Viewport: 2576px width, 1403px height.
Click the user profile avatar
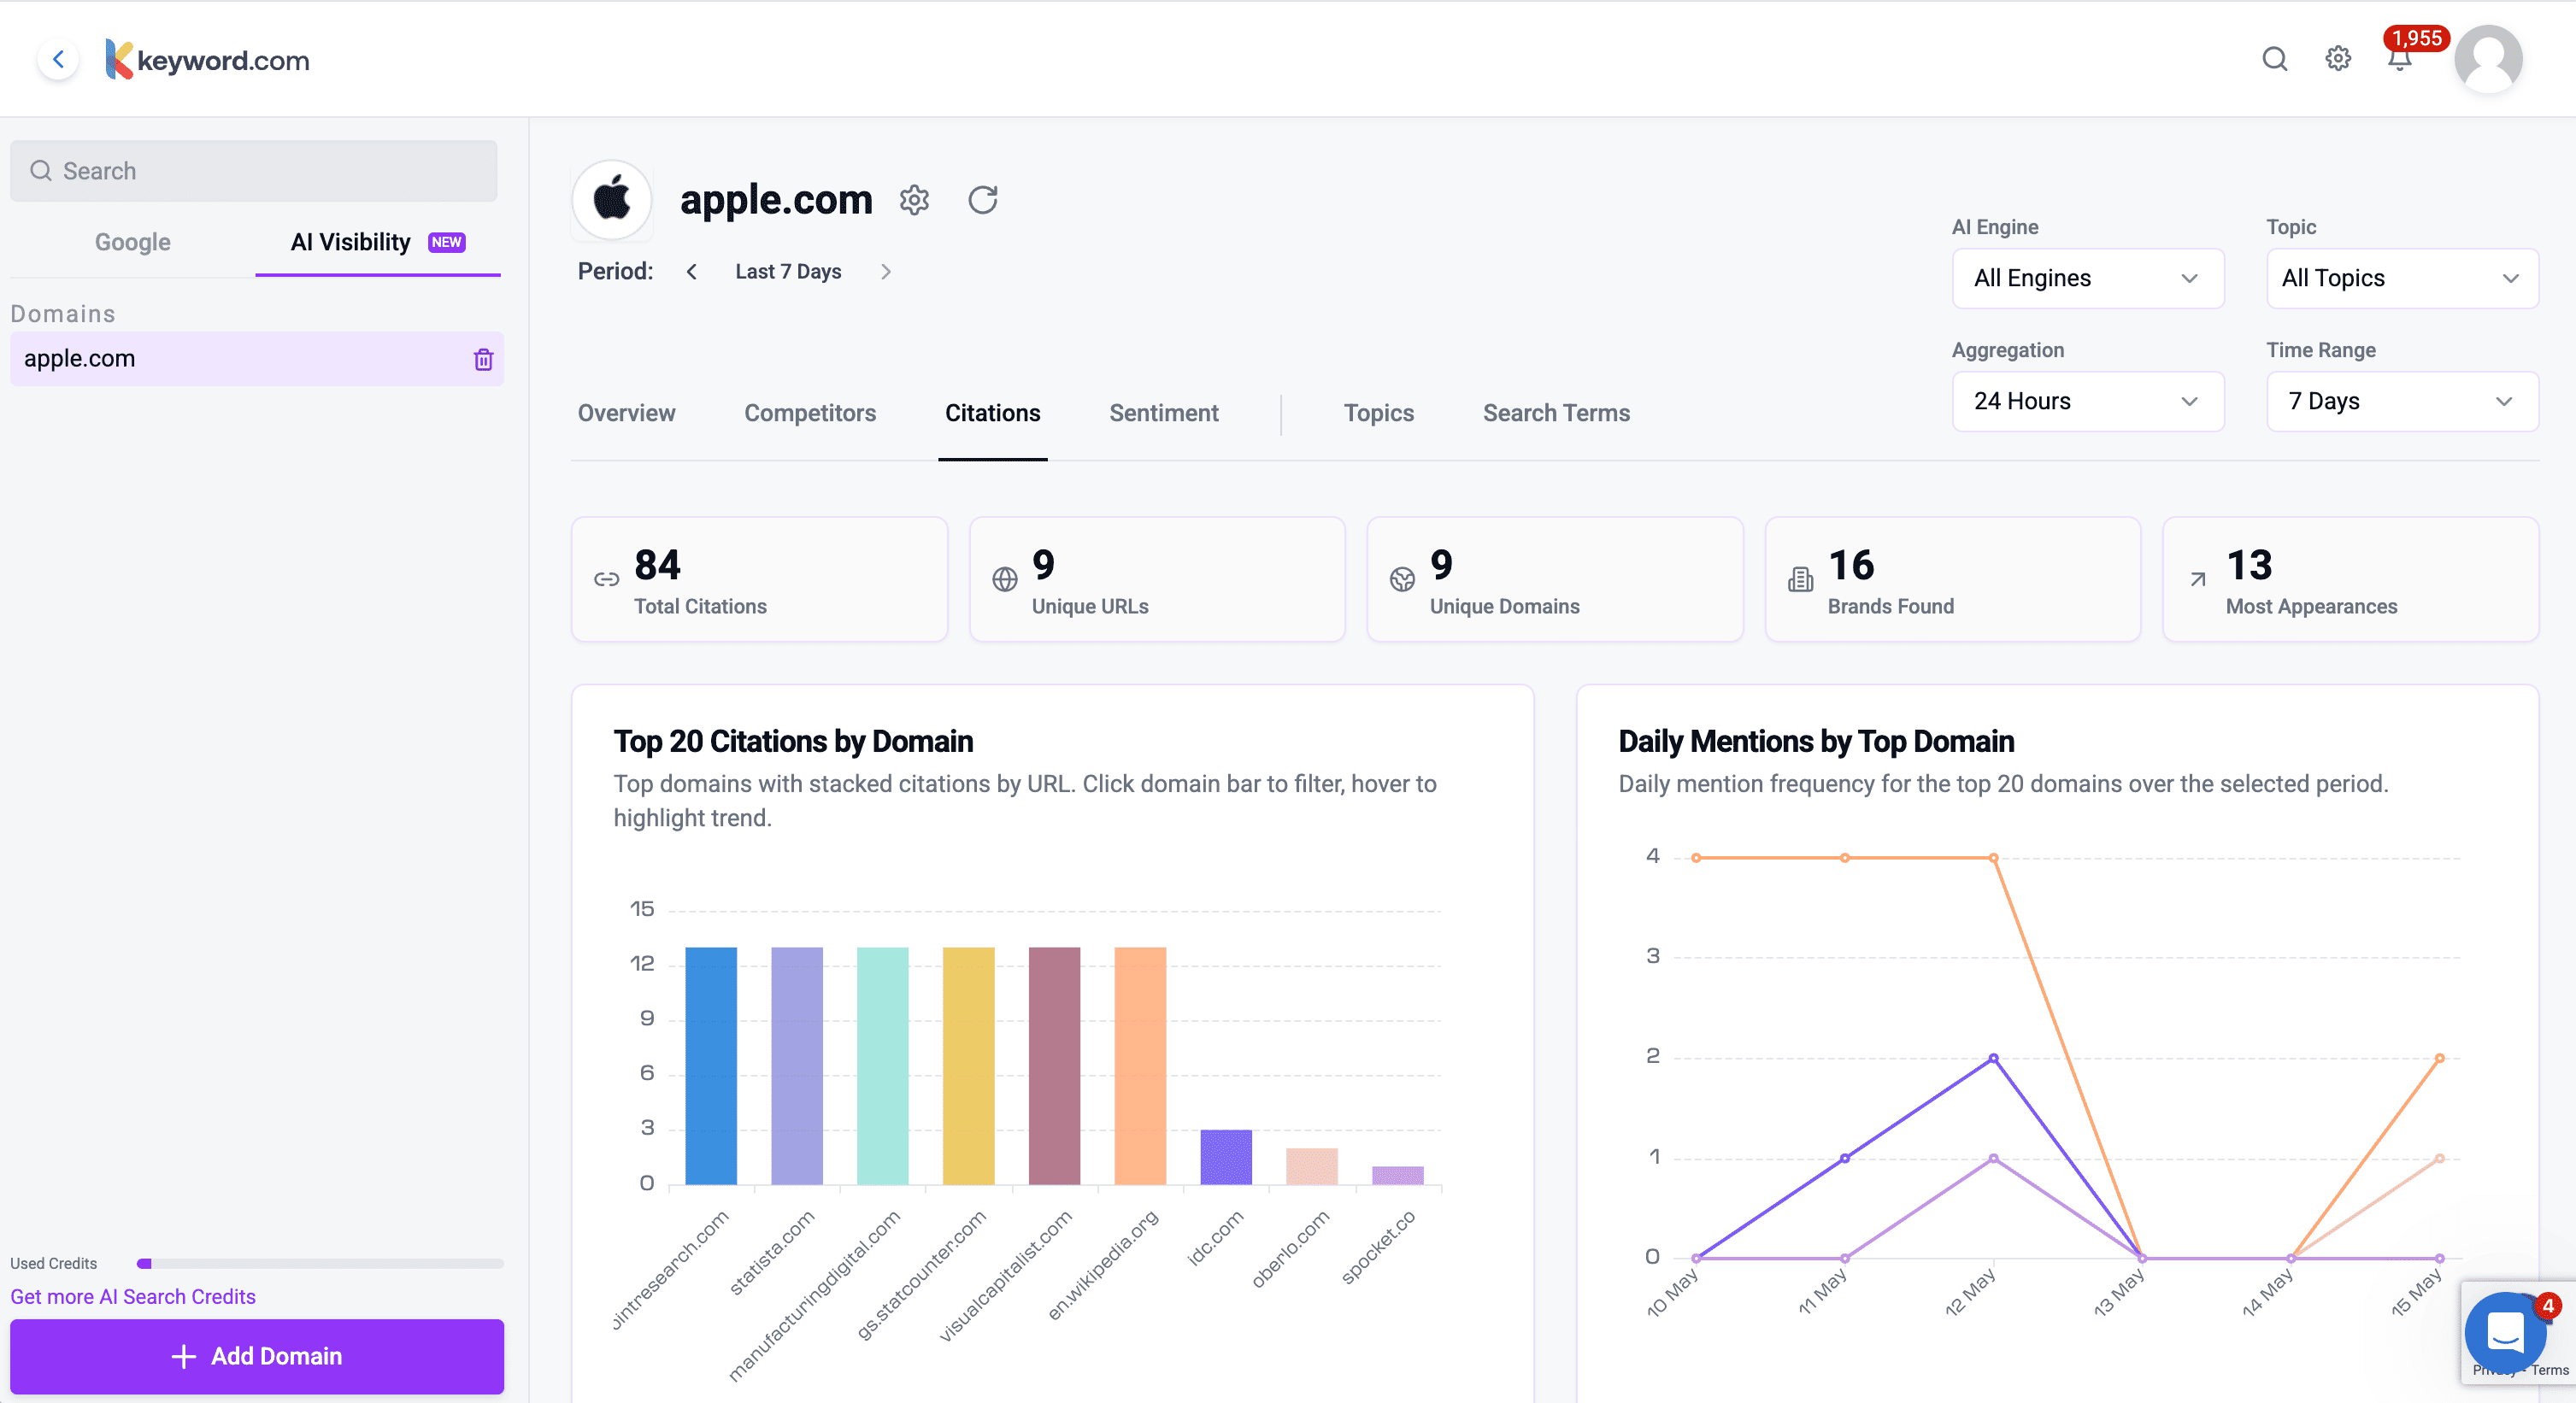[x=2488, y=59]
